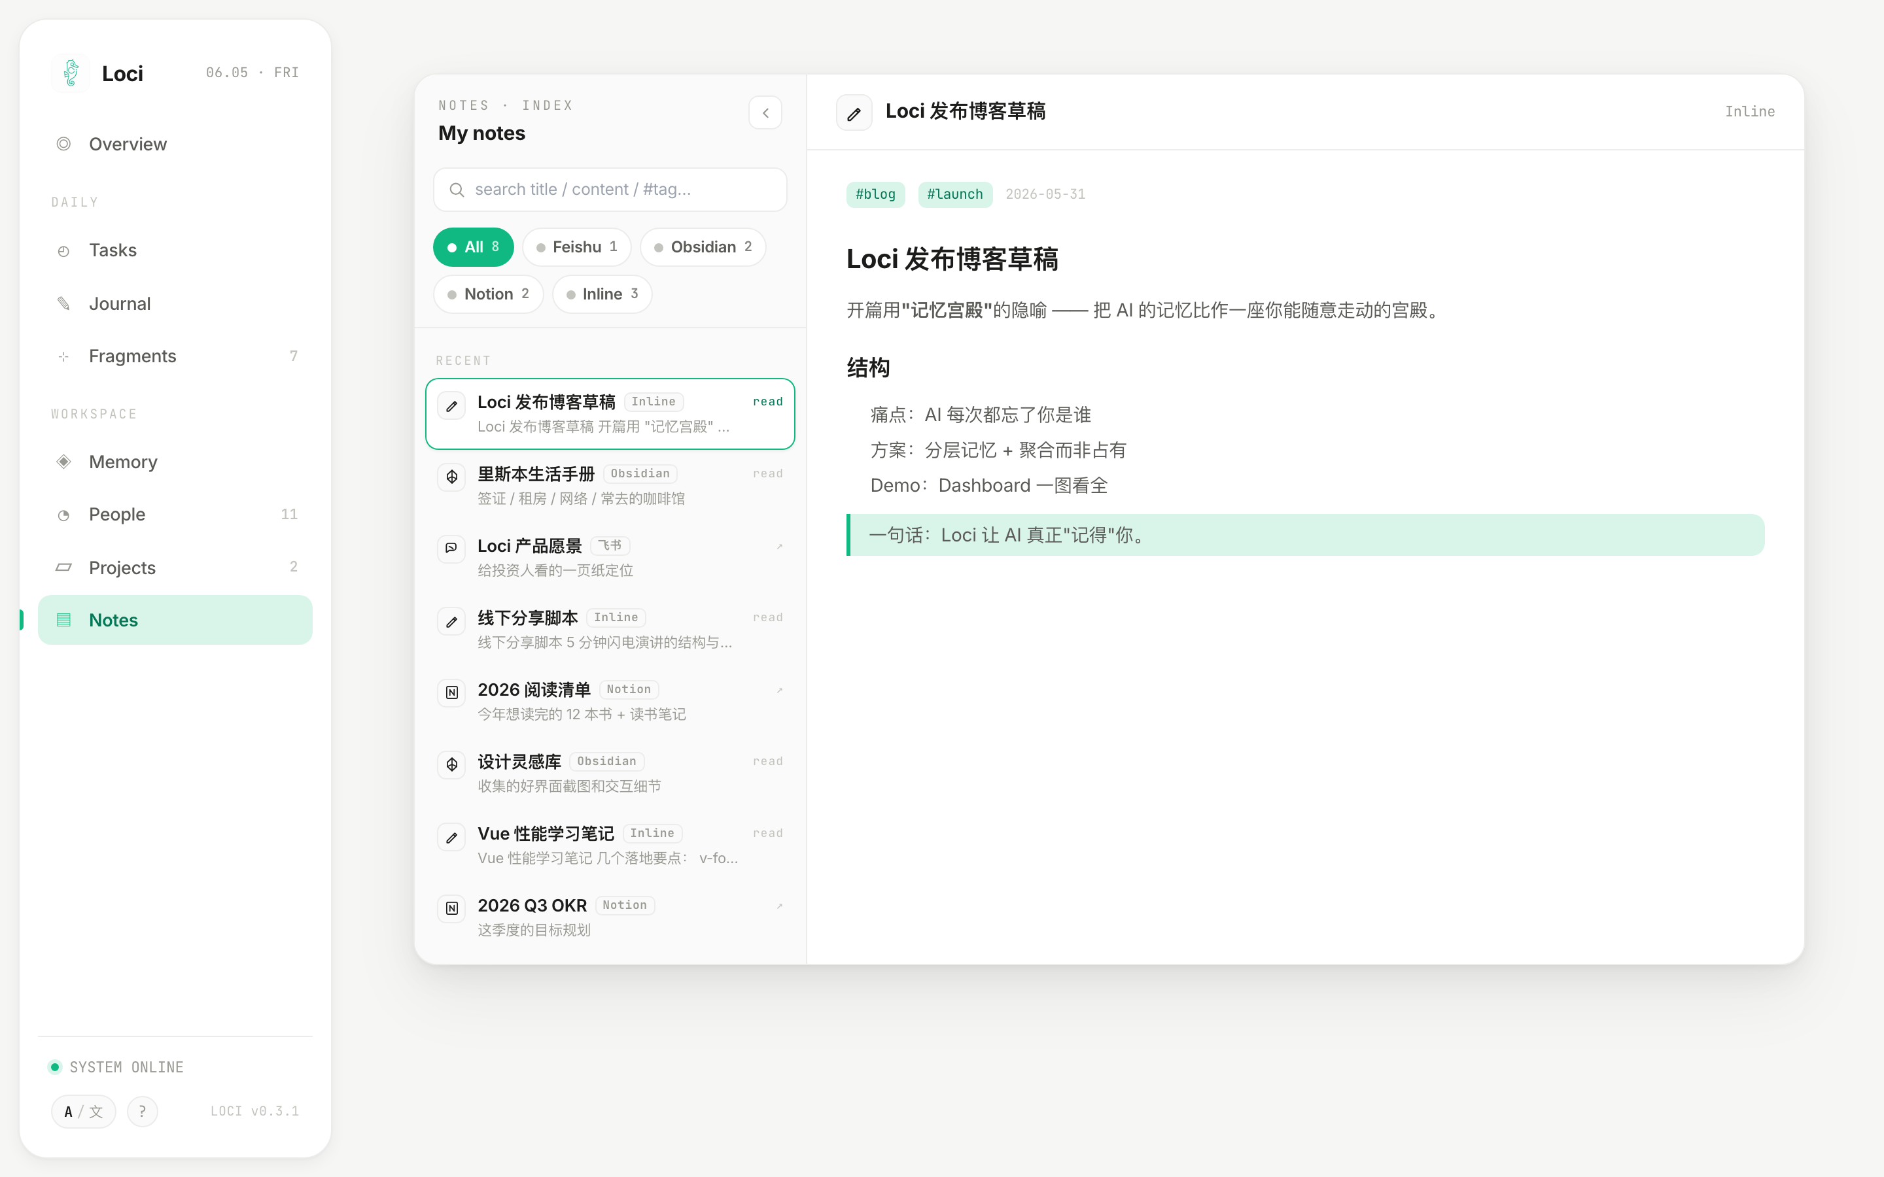Click the date 2026-05-31
This screenshot has height=1177, width=1884.
[x=1045, y=195]
